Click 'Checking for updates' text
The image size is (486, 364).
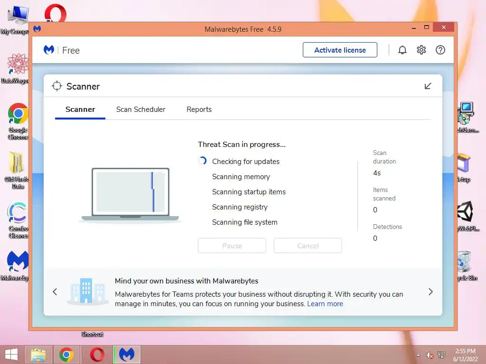(x=246, y=162)
